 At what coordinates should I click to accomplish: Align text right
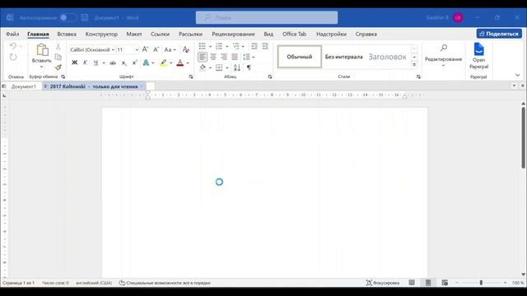point(224,57)
